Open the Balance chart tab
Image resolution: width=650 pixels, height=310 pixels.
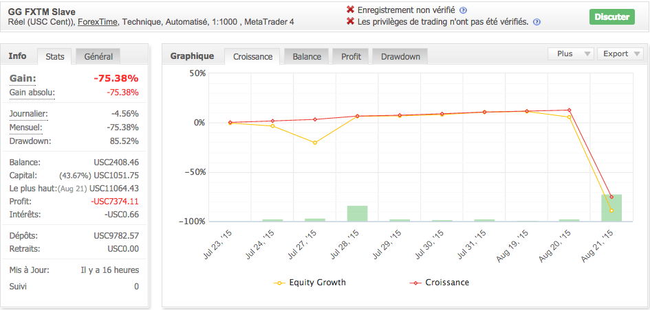pos(306,56)
